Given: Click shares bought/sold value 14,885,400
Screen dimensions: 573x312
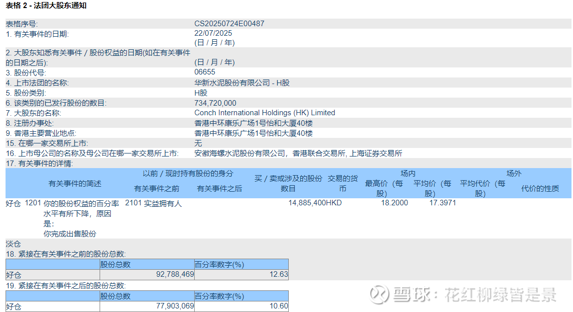Looking at the screenshot, I should 307,203.
